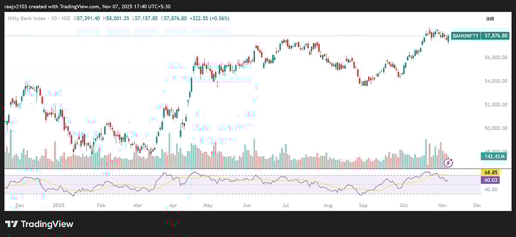Click the Apr marker on time axis
Viewport: 516px width, 237px height.
coord(173,206)
